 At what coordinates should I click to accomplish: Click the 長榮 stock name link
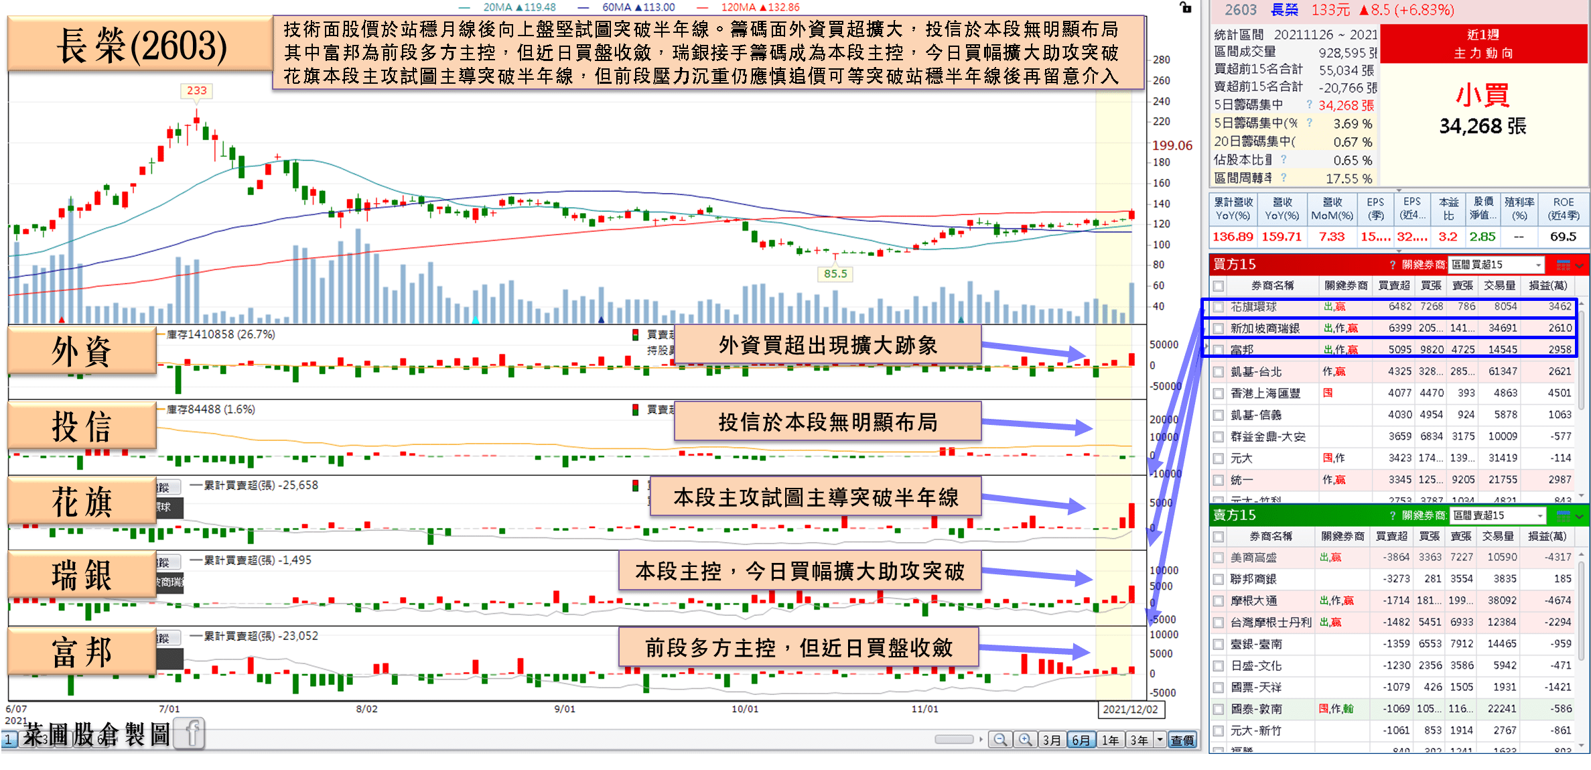click(1284, 10)
